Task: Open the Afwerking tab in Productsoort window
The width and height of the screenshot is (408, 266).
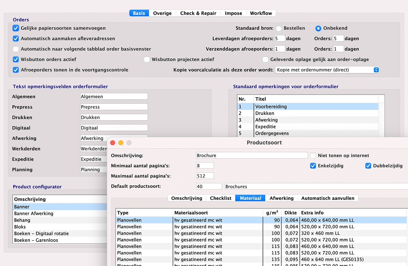Action: [x=282, y=198]
